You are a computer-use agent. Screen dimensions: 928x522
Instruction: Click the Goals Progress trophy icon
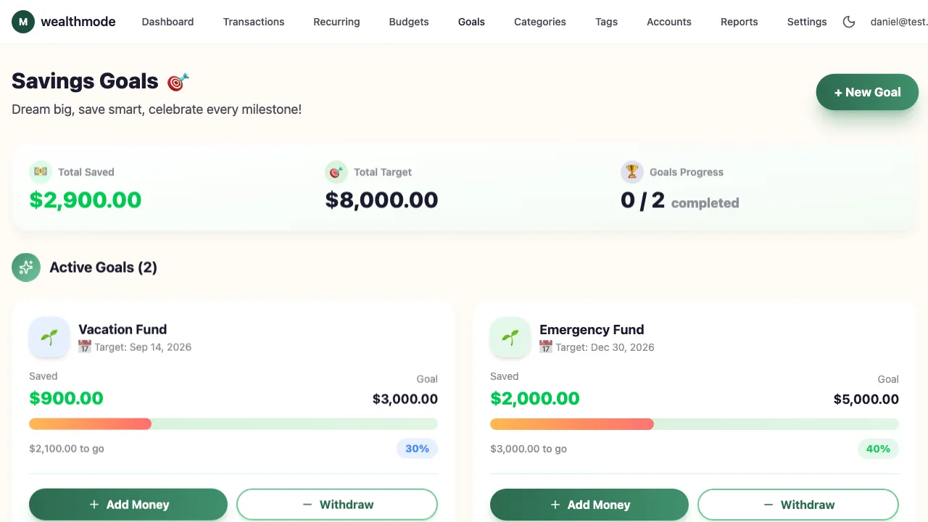coord(632,172)
